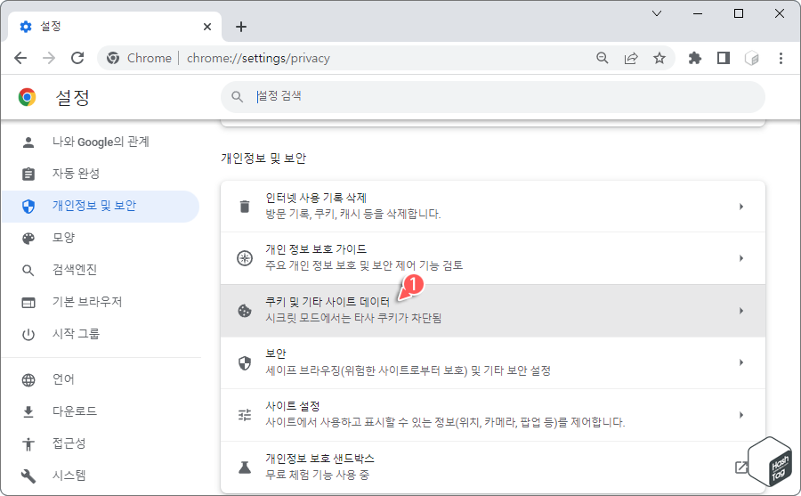Open 모양 appearance settings
801x496 pixels.
click(101, 238)
